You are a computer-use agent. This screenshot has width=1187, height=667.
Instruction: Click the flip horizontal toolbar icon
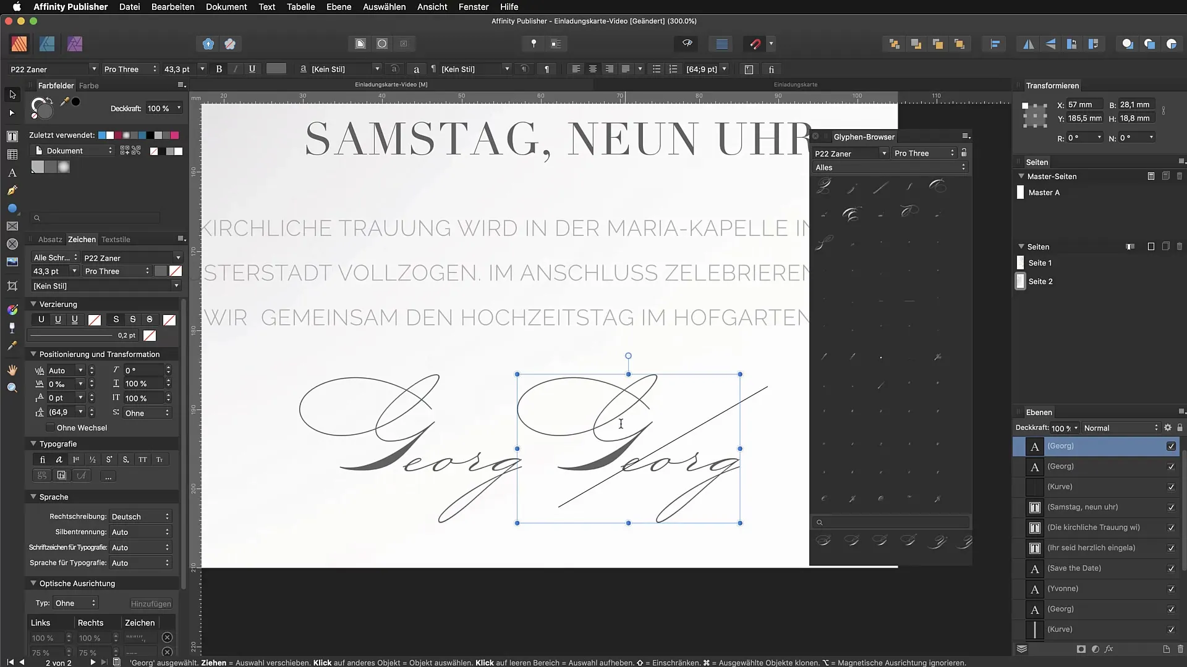pyautogui.click(x=1028, y=44)
